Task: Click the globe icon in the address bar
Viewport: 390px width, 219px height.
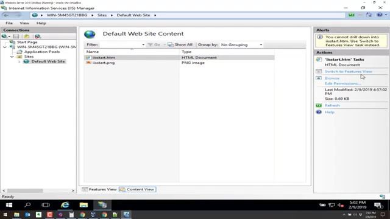Action: (x=35, y=15)
